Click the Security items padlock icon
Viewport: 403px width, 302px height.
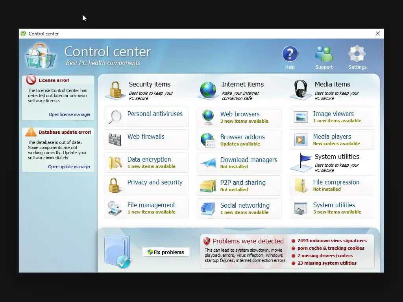point(115,90)
